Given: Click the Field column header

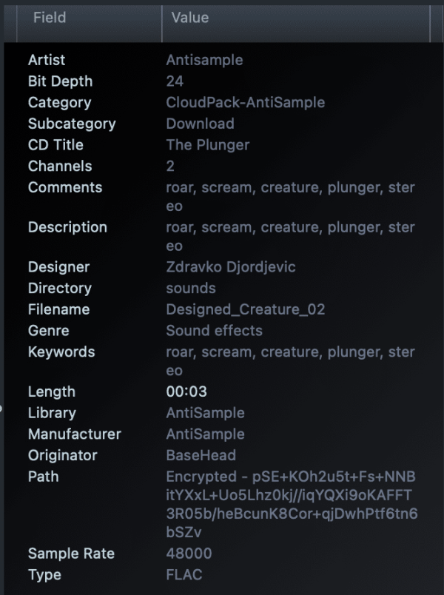Looking at the screenshot, I should click(x=48, y=18).
